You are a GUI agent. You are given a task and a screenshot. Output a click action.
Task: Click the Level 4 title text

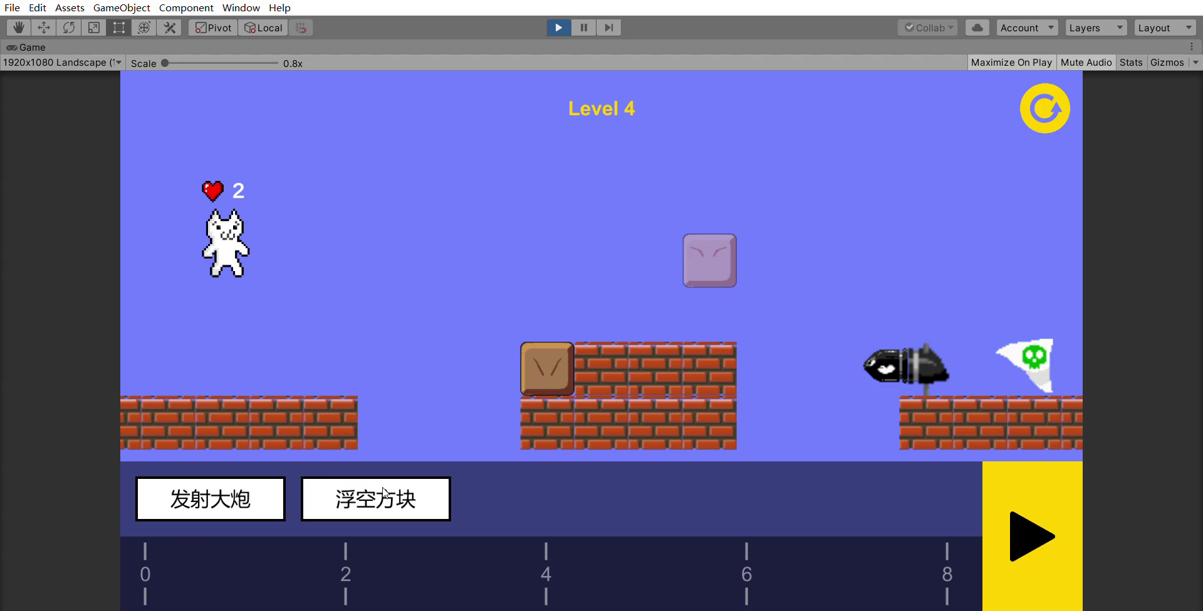click(601, 108)
